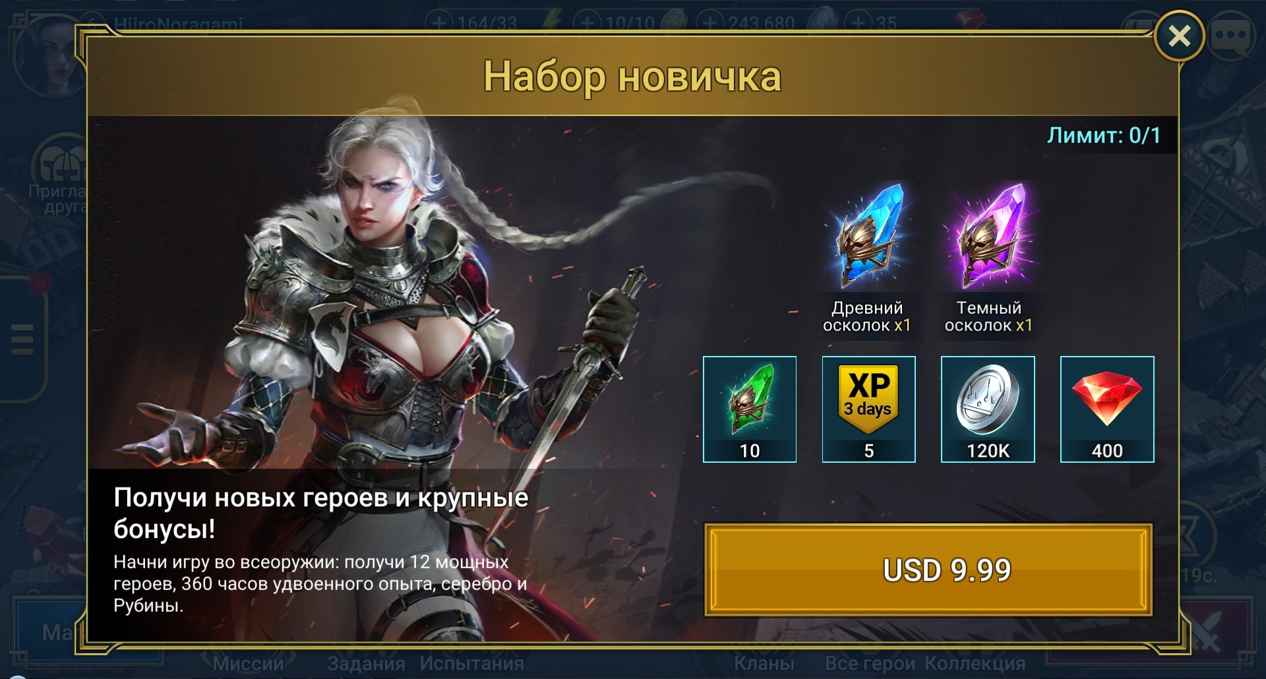This screenshot has width=1266, height=679.
Task: Select the Темный осколок purple shard icon
Action: click(988, 234)
